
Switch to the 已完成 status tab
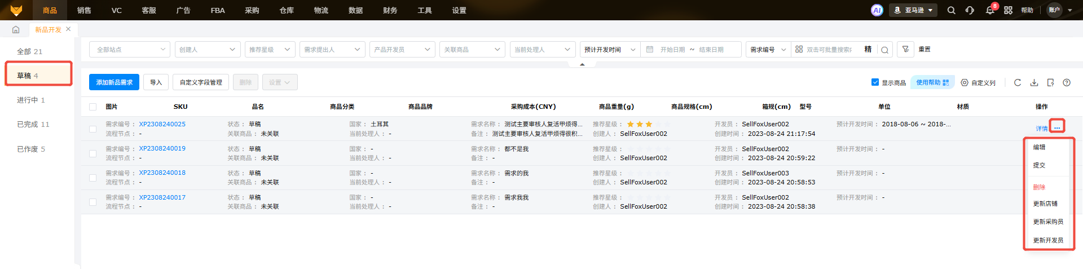(x=33, y=125)
